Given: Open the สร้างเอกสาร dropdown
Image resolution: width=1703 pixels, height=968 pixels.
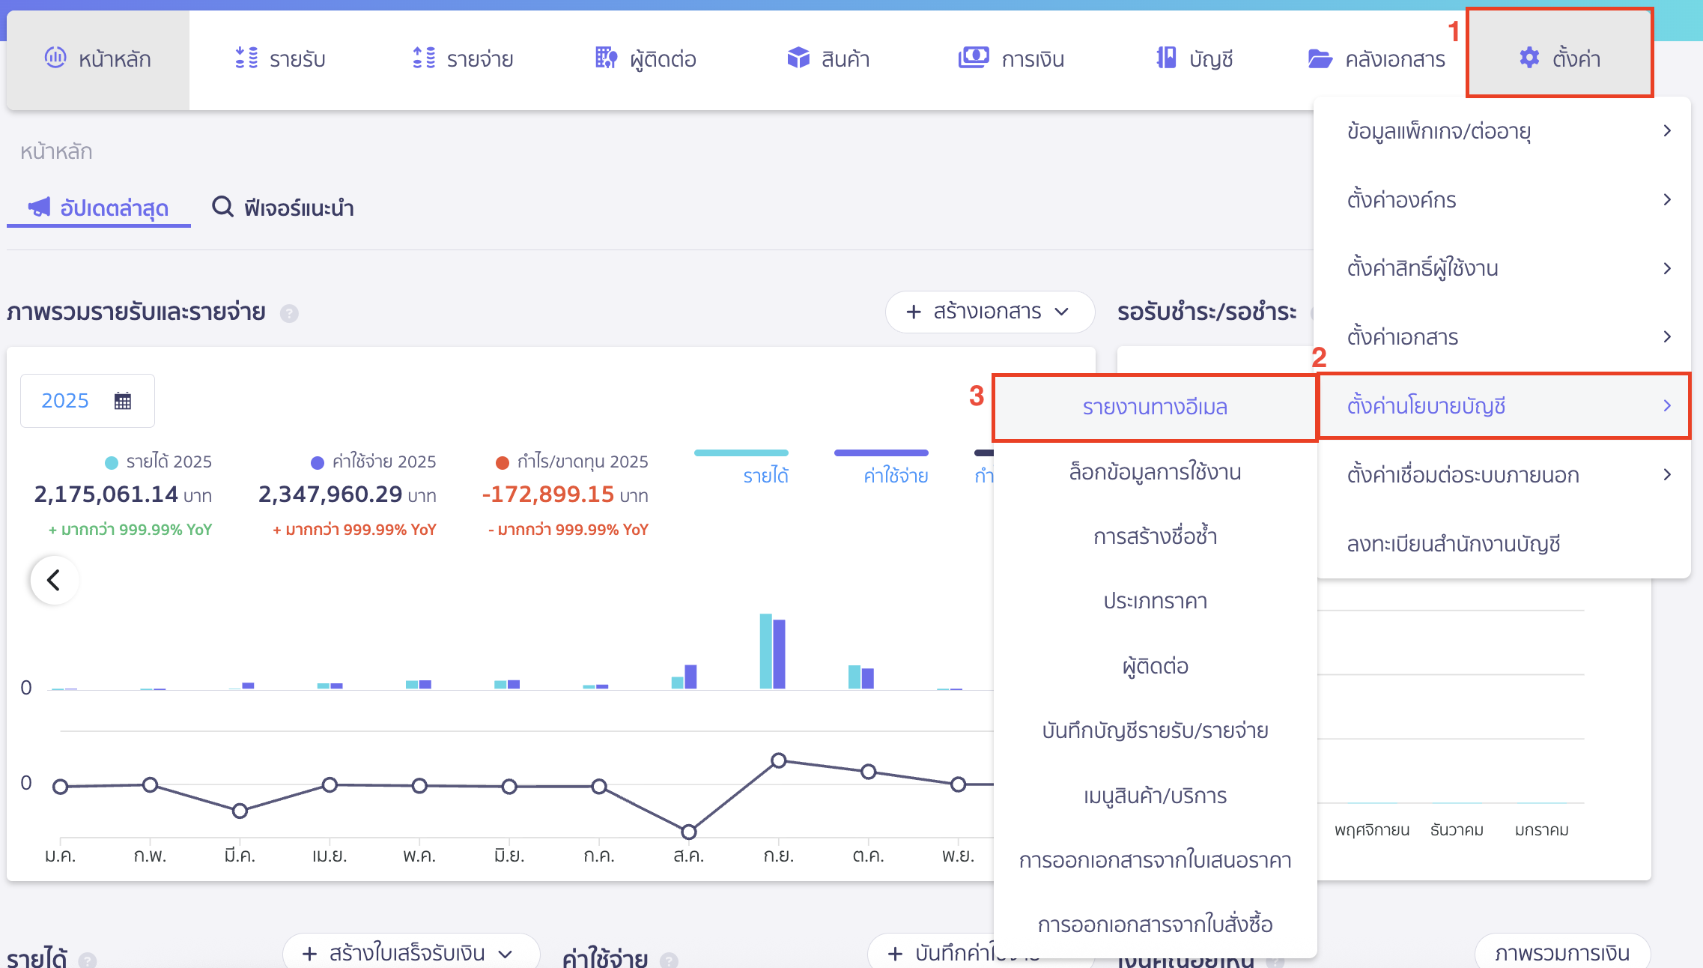Looking at the screenshot, I should click(x=989, y=312).
